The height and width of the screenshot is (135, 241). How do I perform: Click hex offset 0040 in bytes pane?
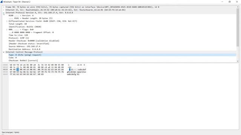(x=5, y=74)
